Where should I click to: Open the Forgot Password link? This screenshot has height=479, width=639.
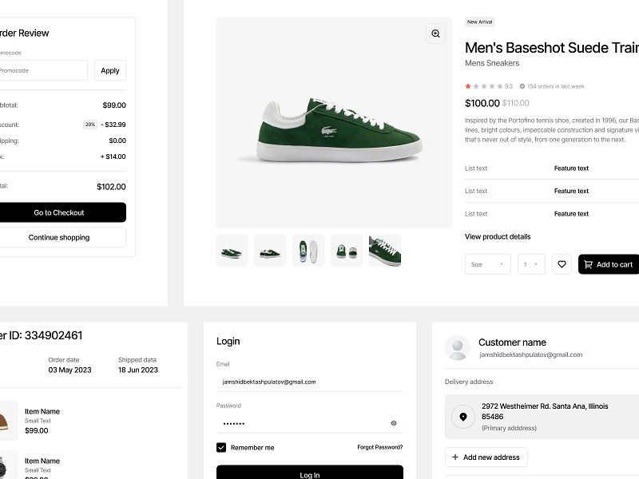[x=381, y=447]
